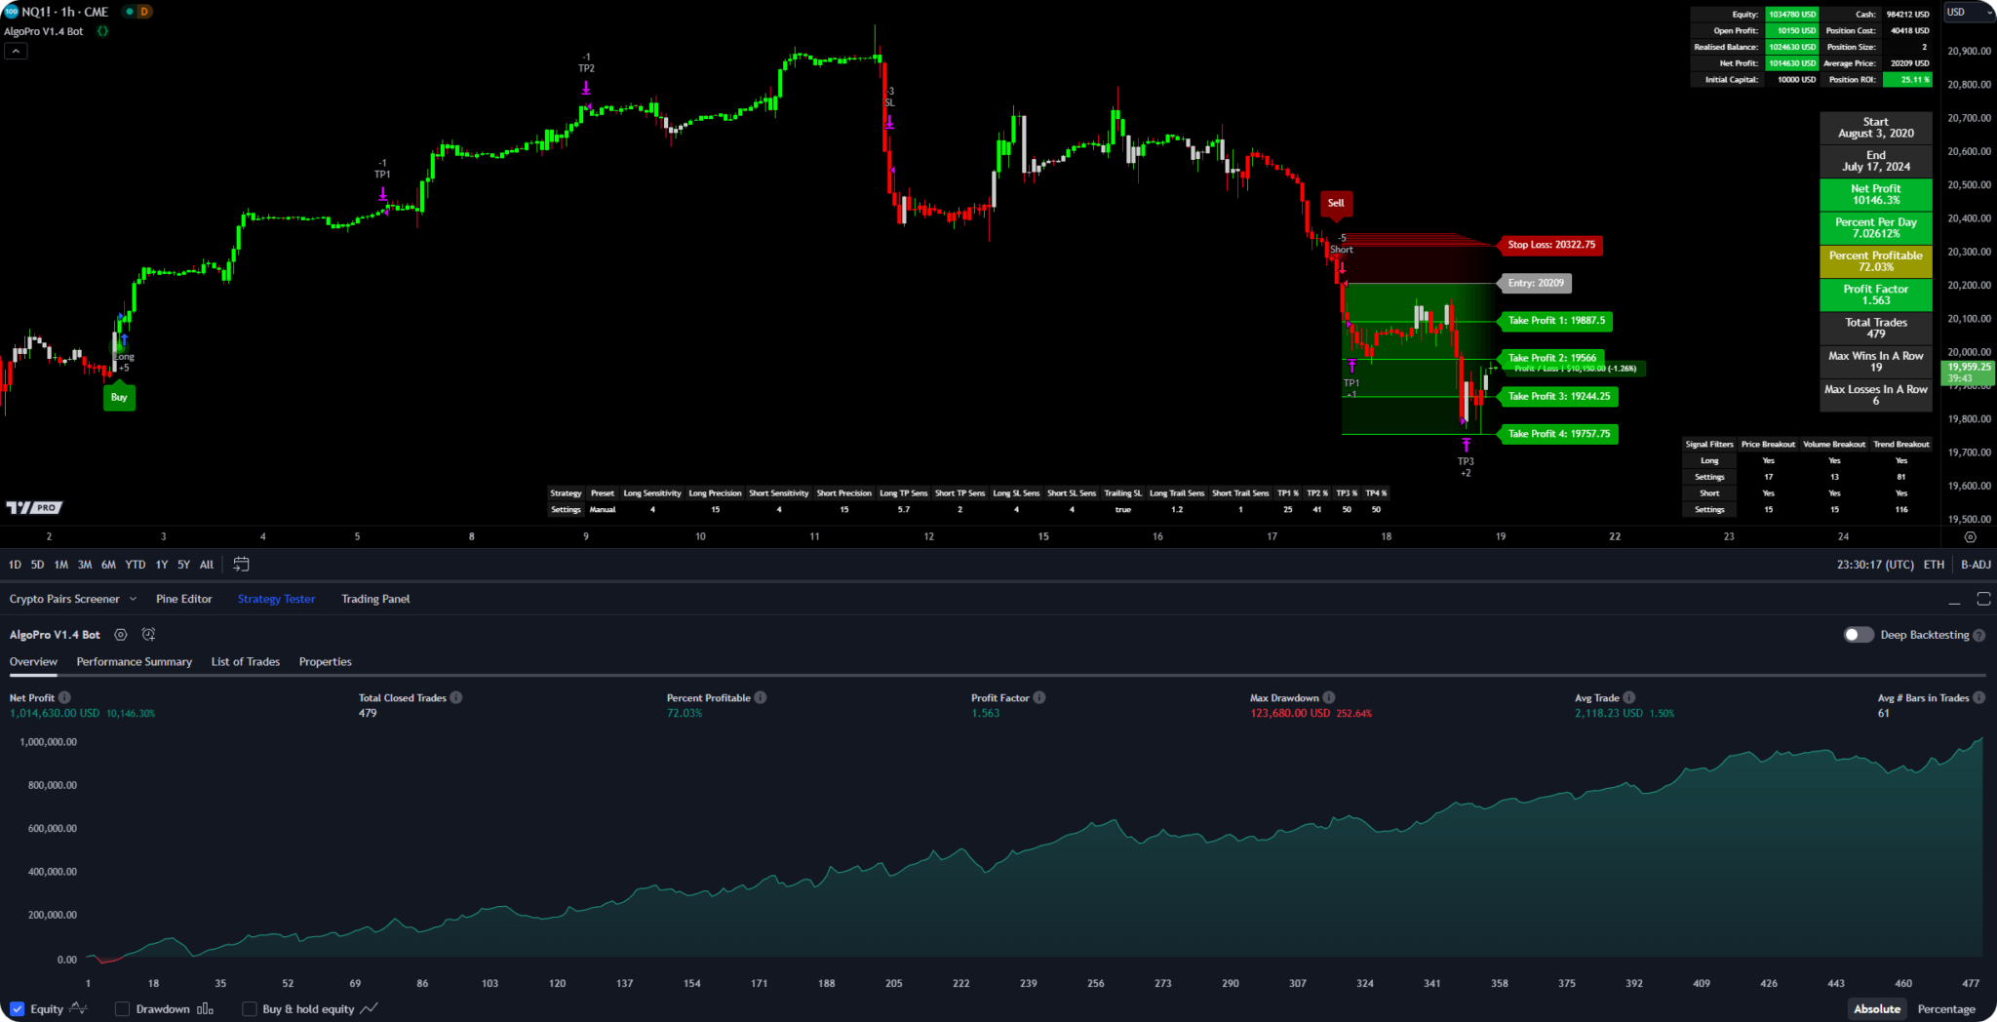Viewport: 1997px width, 1022px height.
Task: Click the green source code braces icon
Action: 102,31
